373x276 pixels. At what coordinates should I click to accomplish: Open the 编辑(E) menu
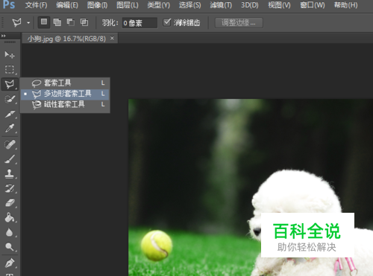click(x=67, y=5)
